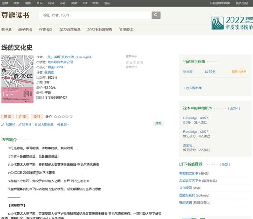
Task: Open 阅读 in top navigation
Action: pos(74,3)
